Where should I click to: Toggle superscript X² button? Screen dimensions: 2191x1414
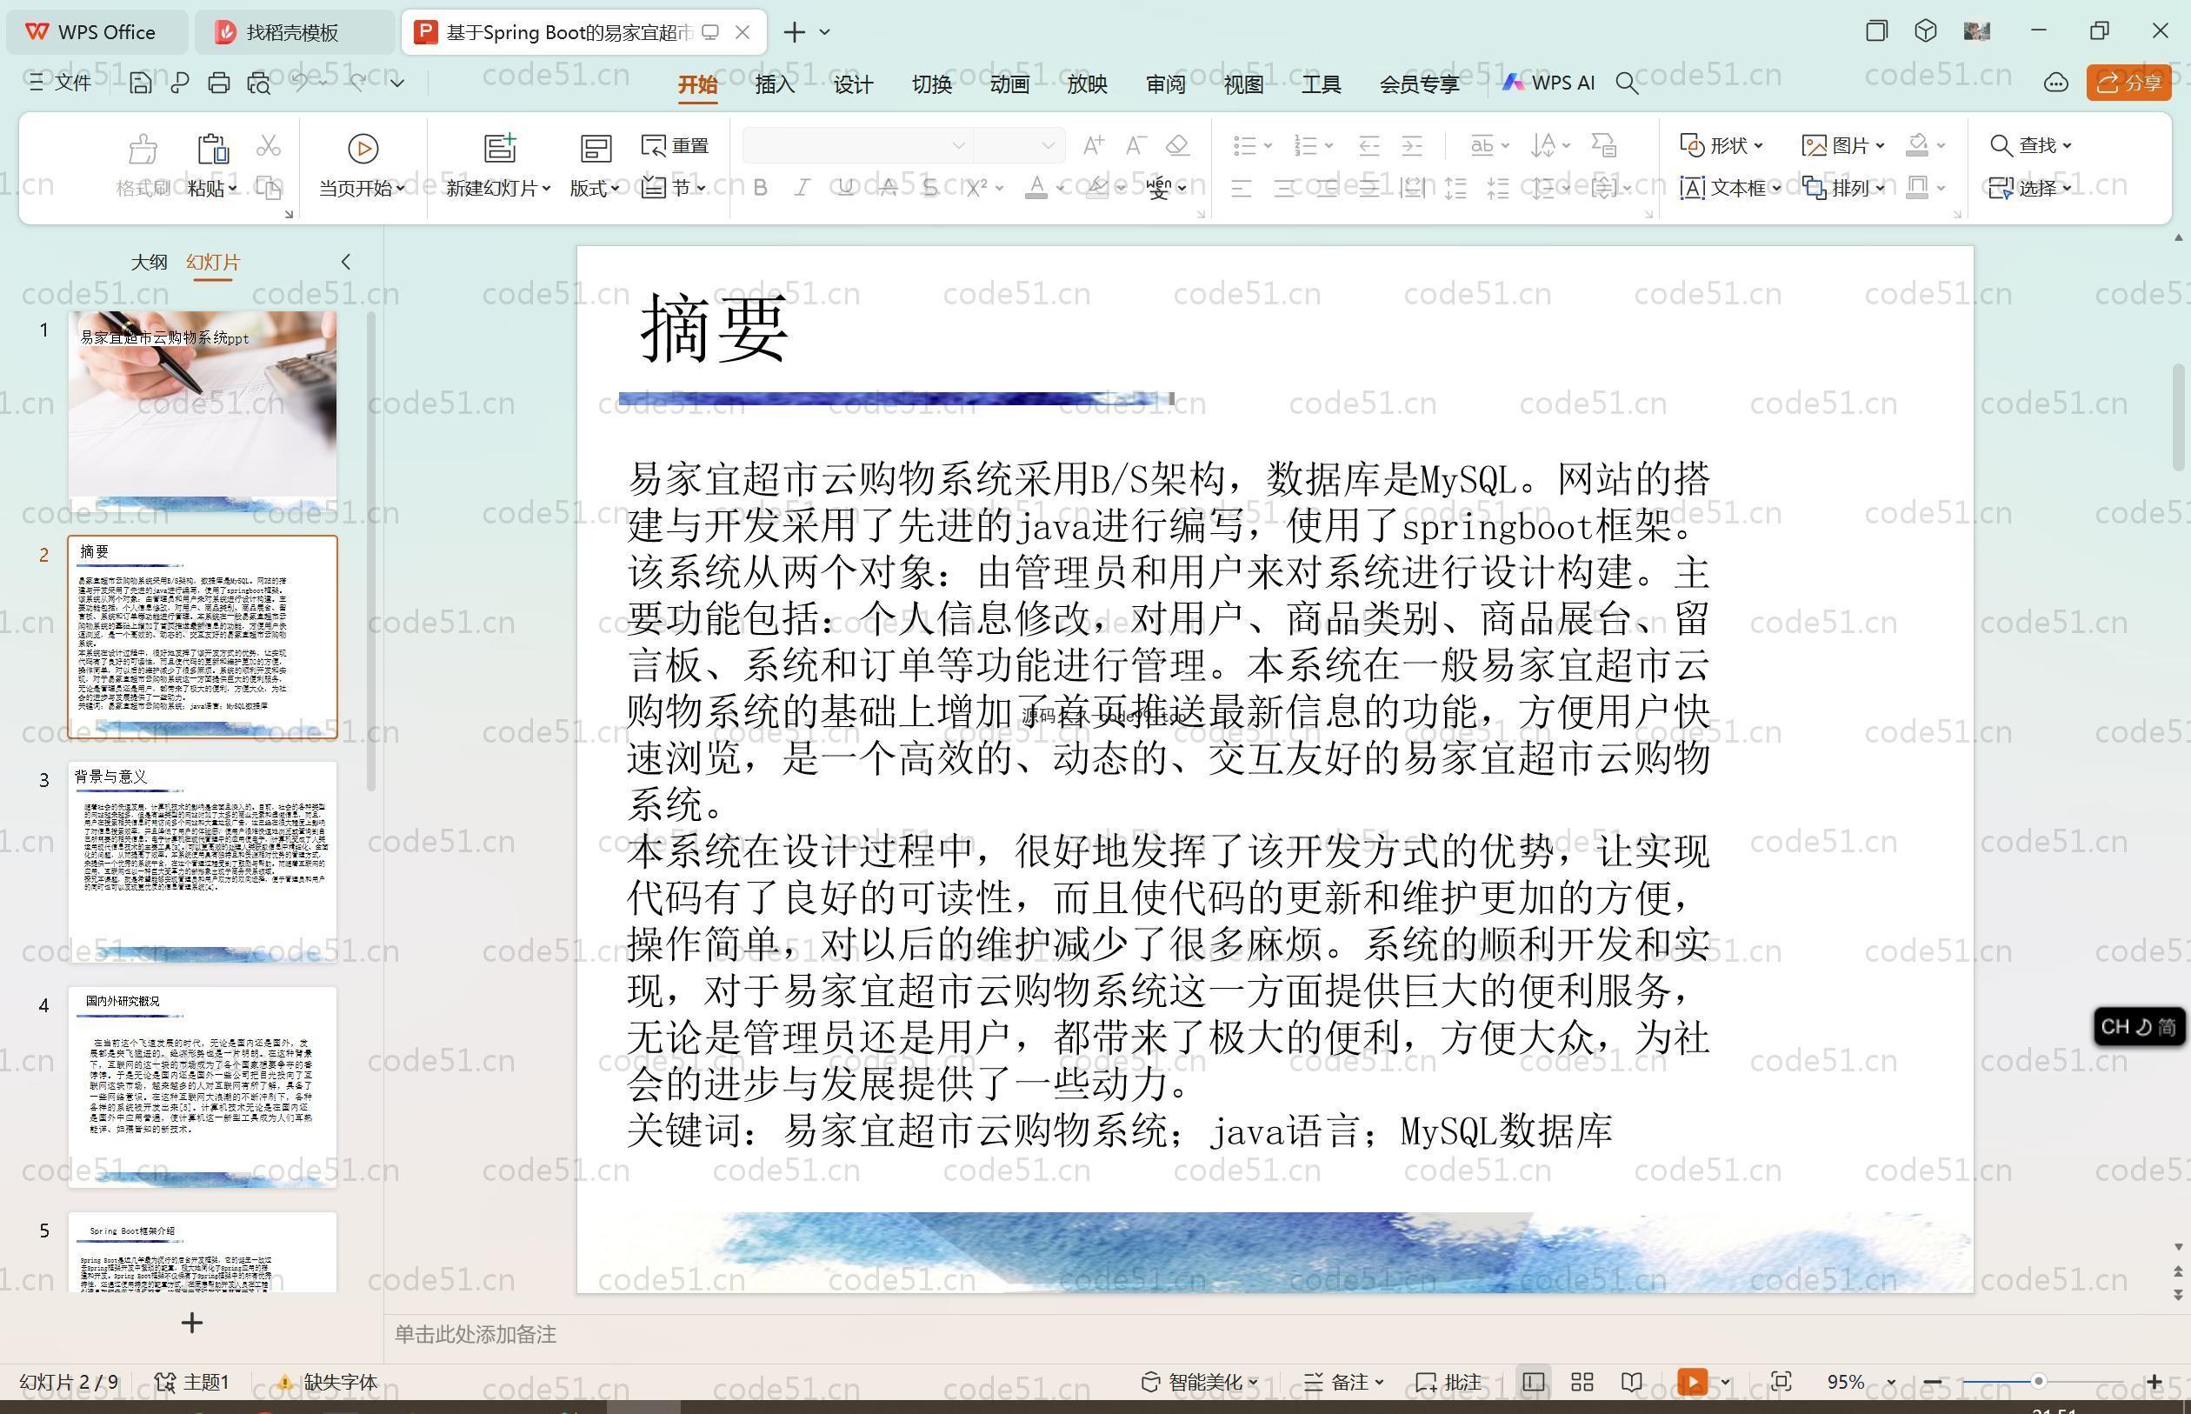coord(976,188)
